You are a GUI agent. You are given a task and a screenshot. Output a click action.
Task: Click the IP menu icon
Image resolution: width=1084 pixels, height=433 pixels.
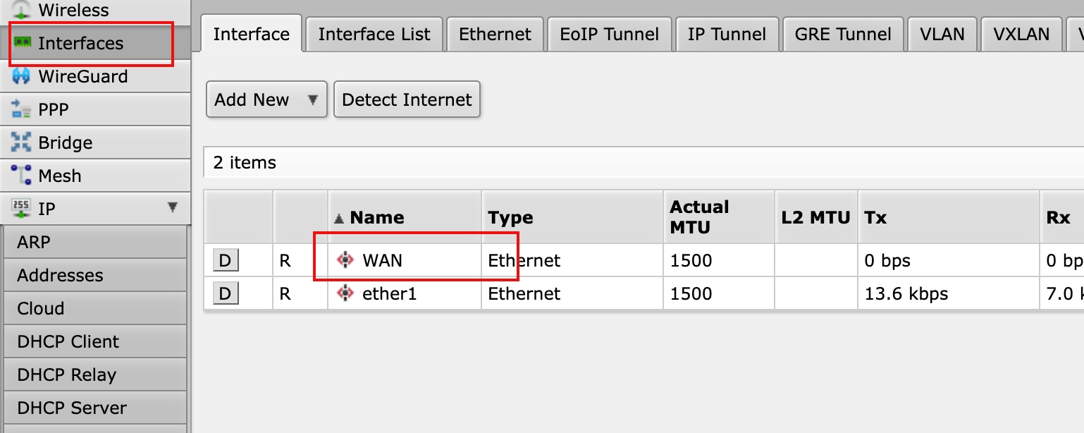22,209
